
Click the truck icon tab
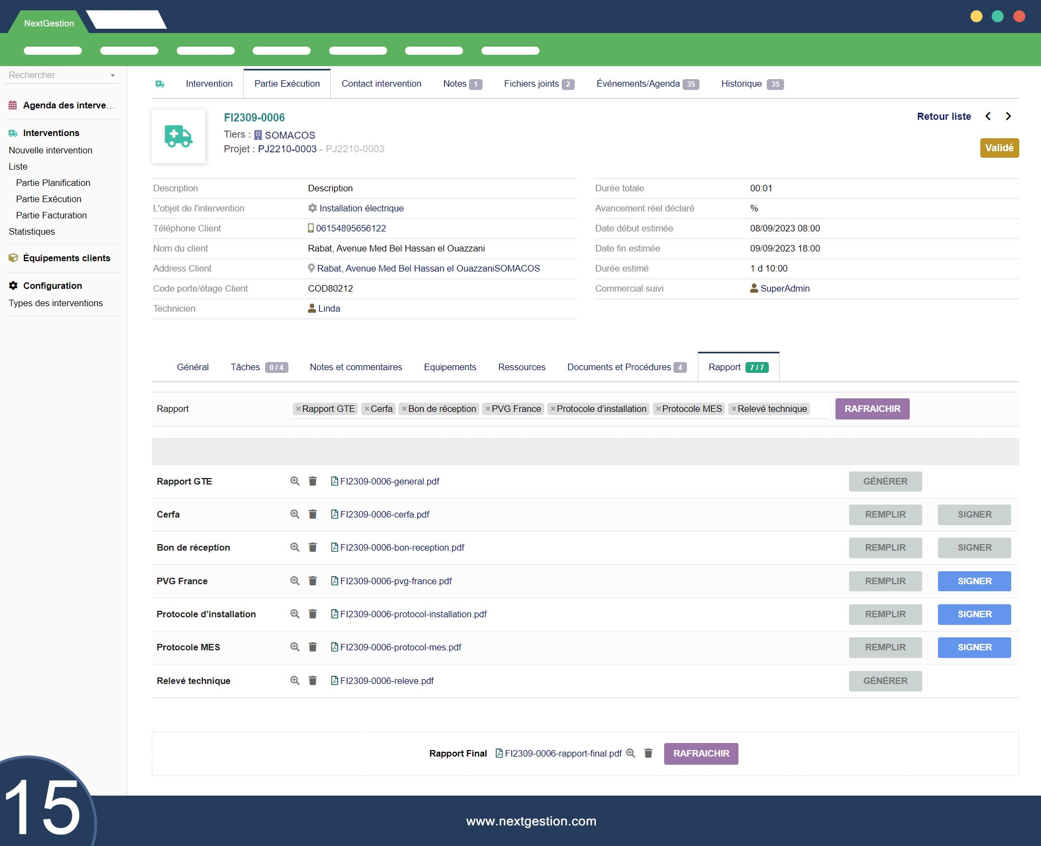[x=160, y=84]
